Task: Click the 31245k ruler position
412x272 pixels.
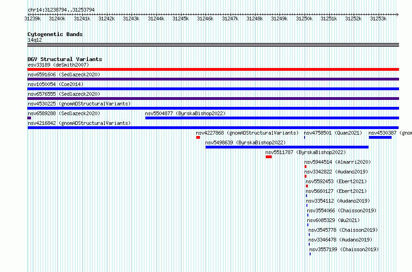Action: [181, 19]
